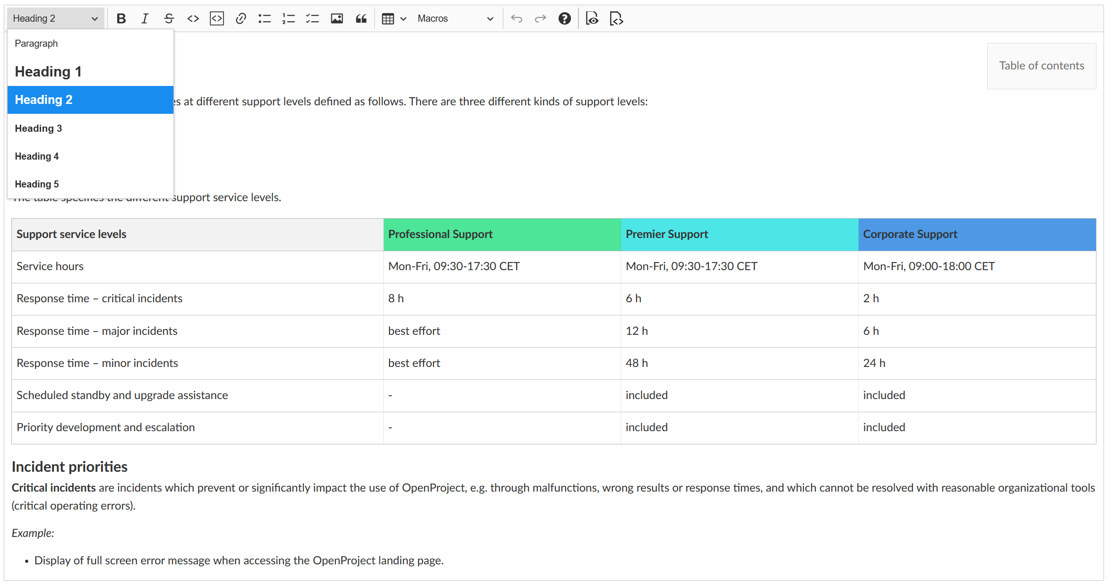Select Heading 1 from the style list
This screenshot has height=587, width=1113.
pyautogui.click(x=48, y=71)
